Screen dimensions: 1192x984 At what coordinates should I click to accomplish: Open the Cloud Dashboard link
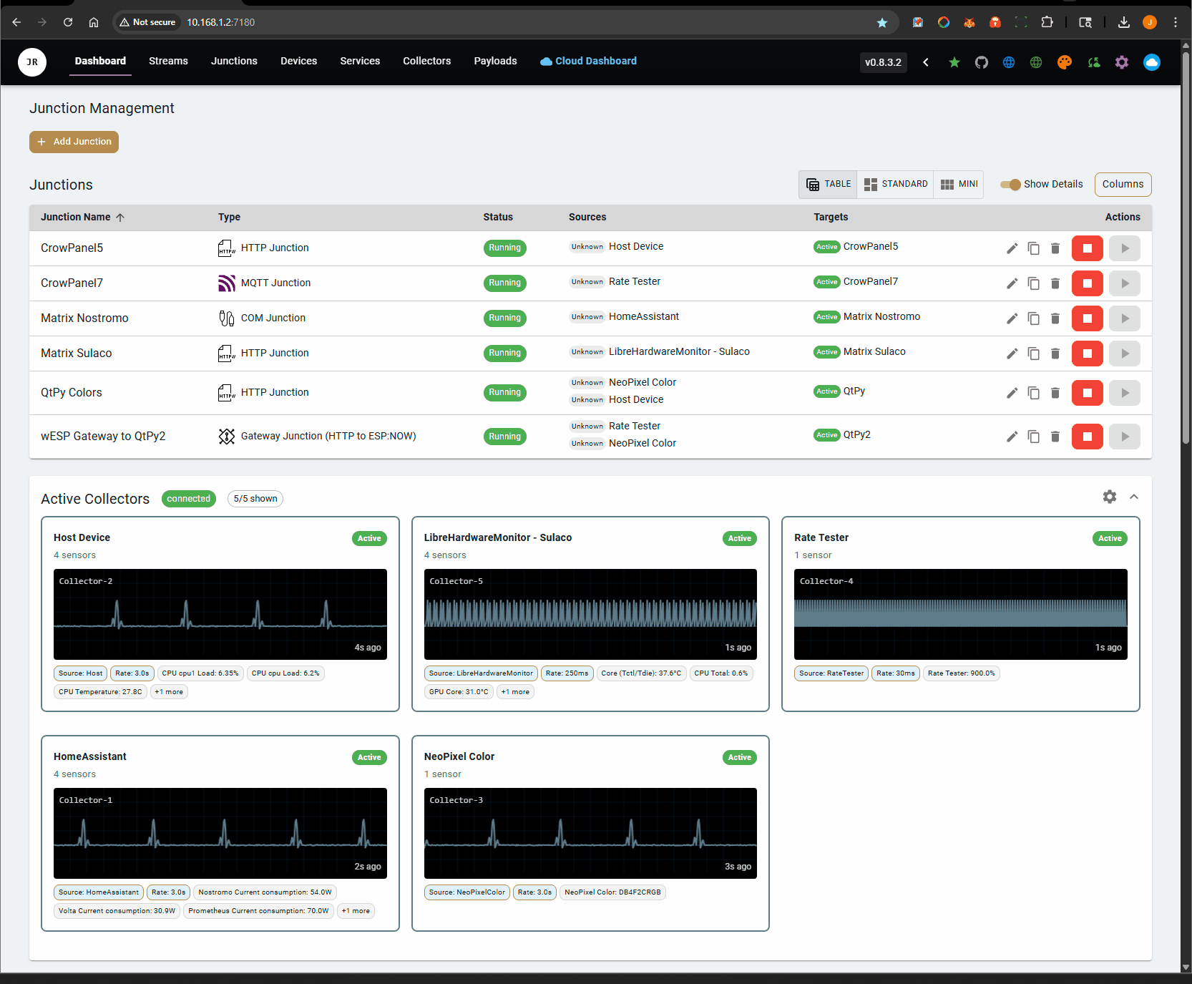coord(588,62)
